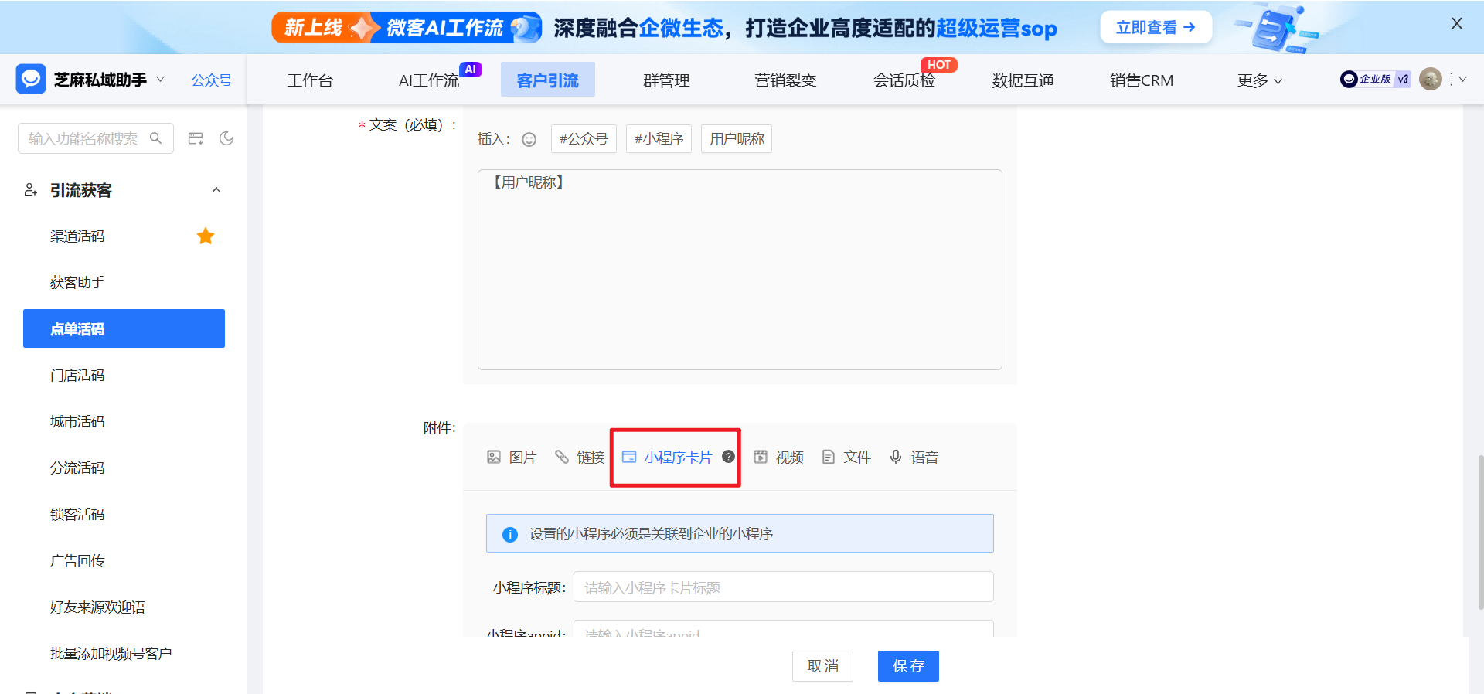Click the page vertical scrollbar
This screenshot has height=694, width=1484.
(x=1480, y=533)
